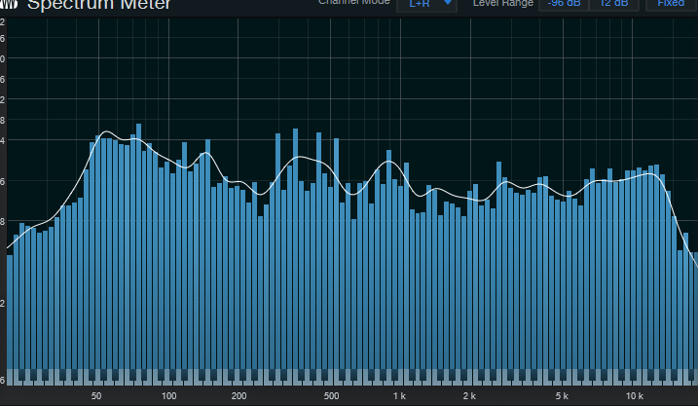698x406 pixels.
Task: Click the 12 dB level range field
Action: click(614, 4)
